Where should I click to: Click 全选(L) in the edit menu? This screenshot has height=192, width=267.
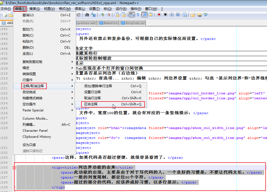(28, 53)
